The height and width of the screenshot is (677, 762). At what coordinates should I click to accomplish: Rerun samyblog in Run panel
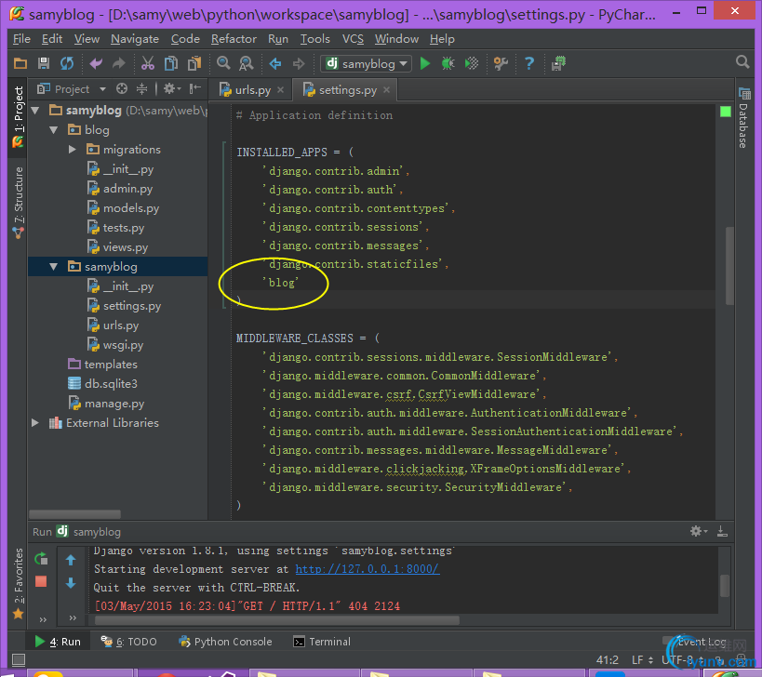coord(41,559)
